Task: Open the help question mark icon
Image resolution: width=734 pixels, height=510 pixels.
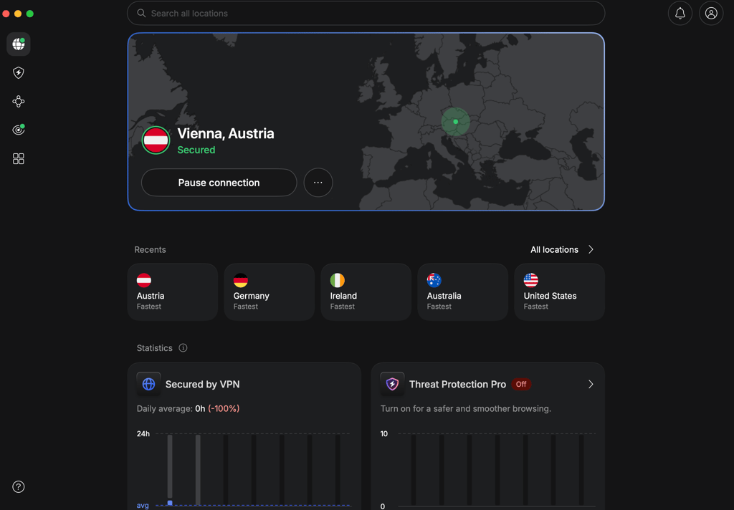Action: pos(18,486)
